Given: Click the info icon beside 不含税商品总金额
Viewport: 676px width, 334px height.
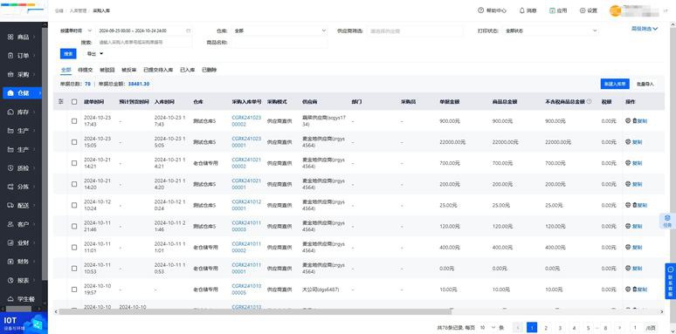Looking at the screenshot, I should [x=589, y=101].
